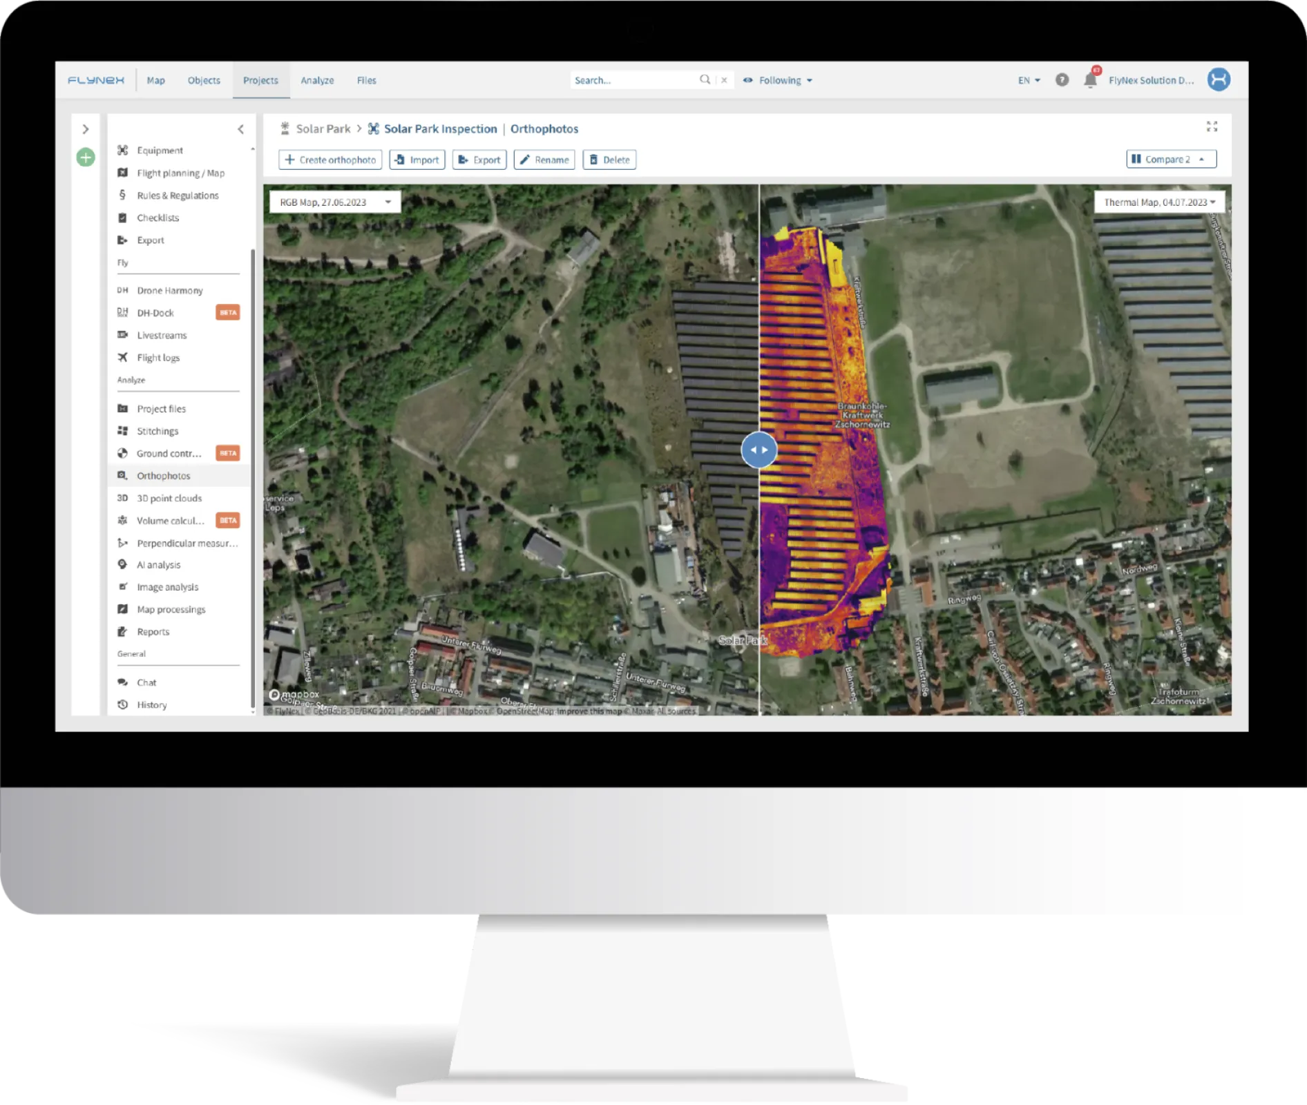Open Flight logs
The height and width of the screenshot is (1105, 1307).
tap(158, 357)
